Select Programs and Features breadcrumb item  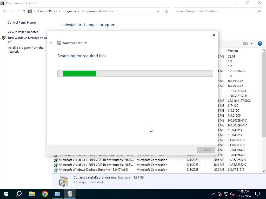[x=98, y=11]
